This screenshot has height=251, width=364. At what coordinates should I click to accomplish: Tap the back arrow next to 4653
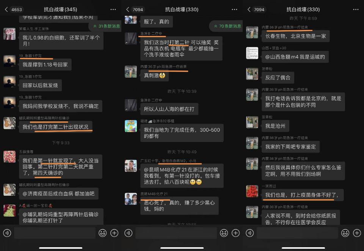tap(6, 9)
